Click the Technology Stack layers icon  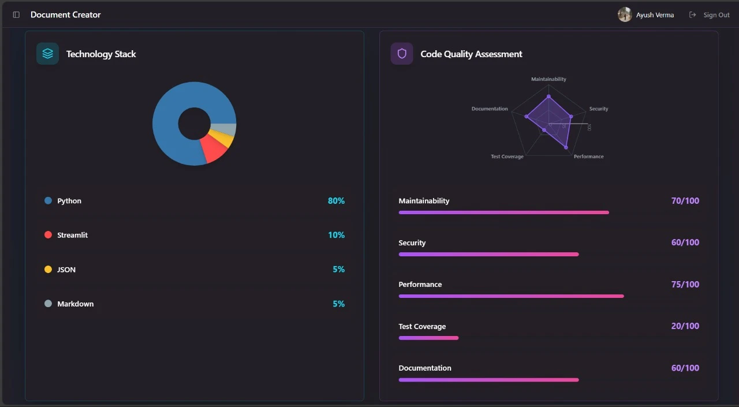tap(47, 54)
